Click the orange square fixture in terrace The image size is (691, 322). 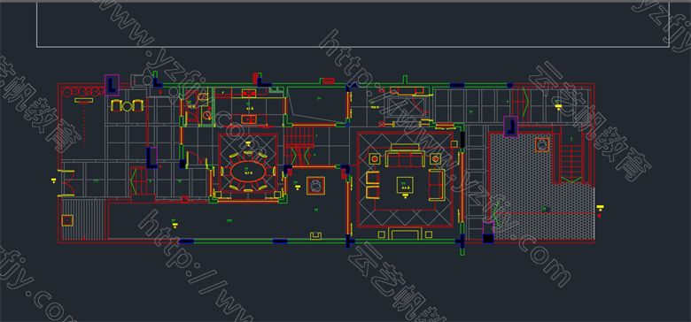tap(541, 145)
